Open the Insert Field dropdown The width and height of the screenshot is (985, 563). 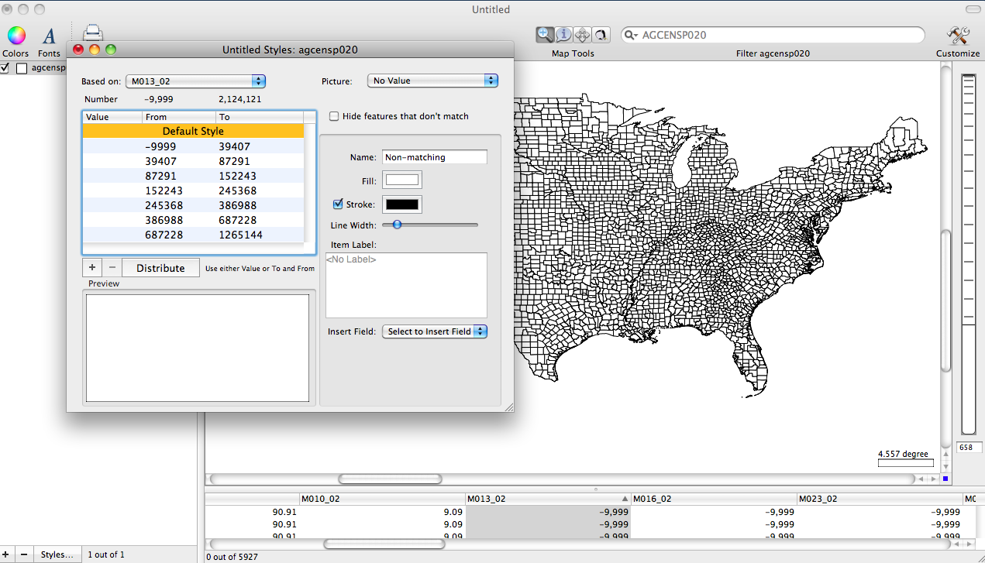[x=434, y=331]
